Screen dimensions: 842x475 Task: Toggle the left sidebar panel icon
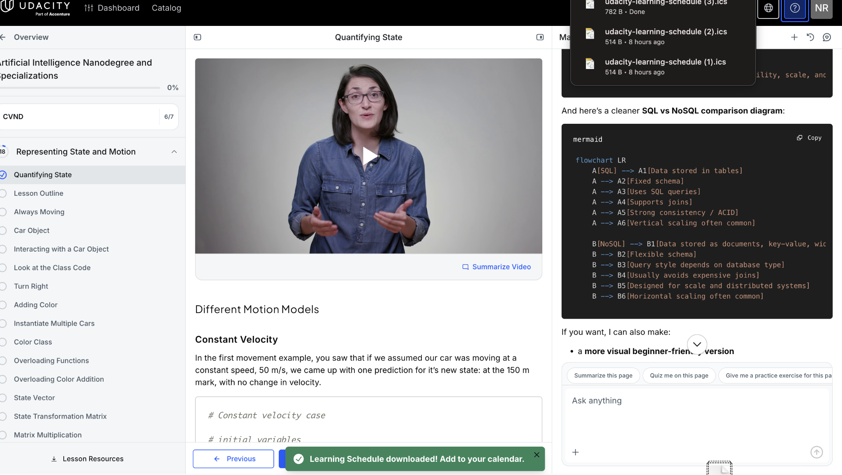coord(197,37)
